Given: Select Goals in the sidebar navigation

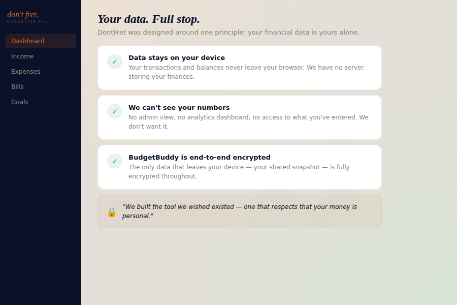Looking at the screenshot, I should click(20, 102).
